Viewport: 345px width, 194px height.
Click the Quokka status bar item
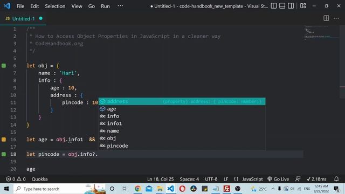pos(39,179)
